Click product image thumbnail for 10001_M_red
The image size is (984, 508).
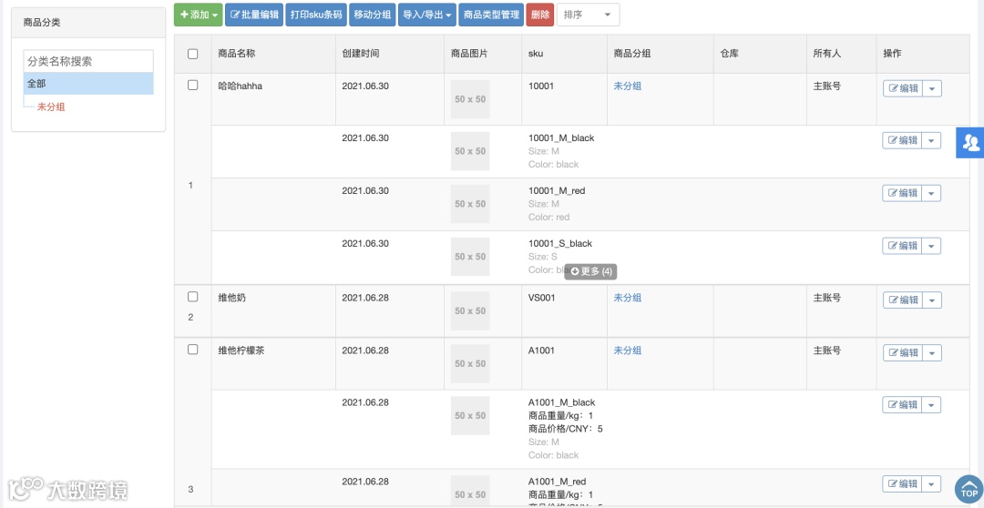pos(470,204)
